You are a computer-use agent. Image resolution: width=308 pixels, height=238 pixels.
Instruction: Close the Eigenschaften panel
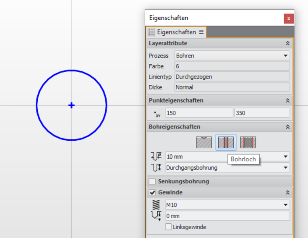tap(289, 19)
